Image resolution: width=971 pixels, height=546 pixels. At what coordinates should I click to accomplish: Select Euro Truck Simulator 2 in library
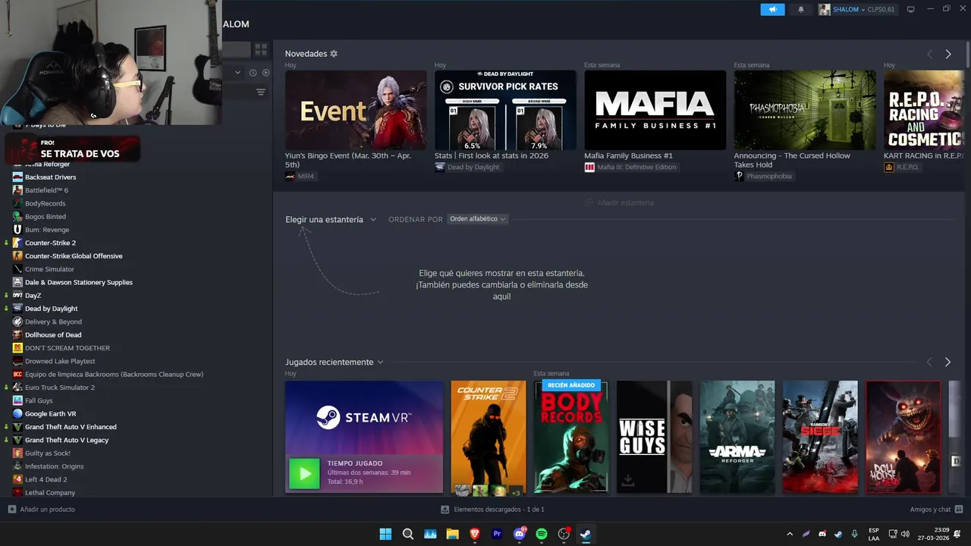coord(59,388)
